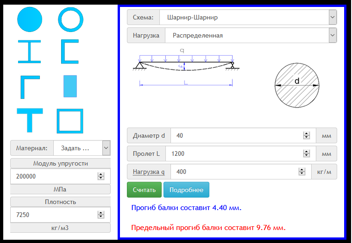Select the solid circle cross-section
Screen dimensions: 352x243
[30, 19]
